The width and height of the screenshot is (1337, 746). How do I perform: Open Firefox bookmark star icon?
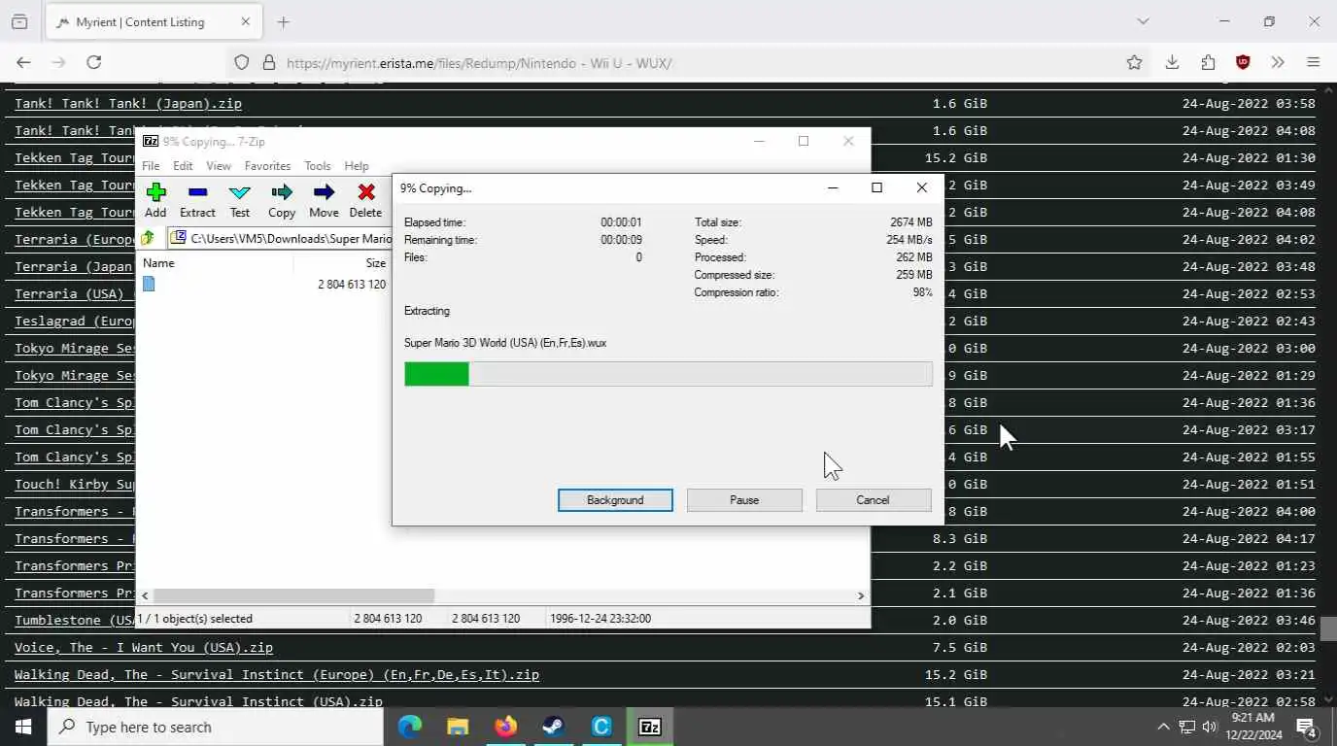(1134, 62)
